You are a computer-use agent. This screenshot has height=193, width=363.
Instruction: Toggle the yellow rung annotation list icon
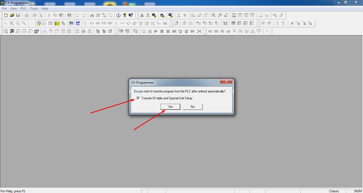click(57, 23)
